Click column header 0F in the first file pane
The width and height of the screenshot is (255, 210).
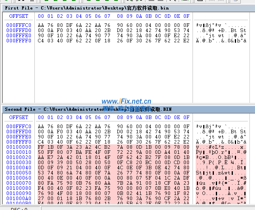[186, 16]
